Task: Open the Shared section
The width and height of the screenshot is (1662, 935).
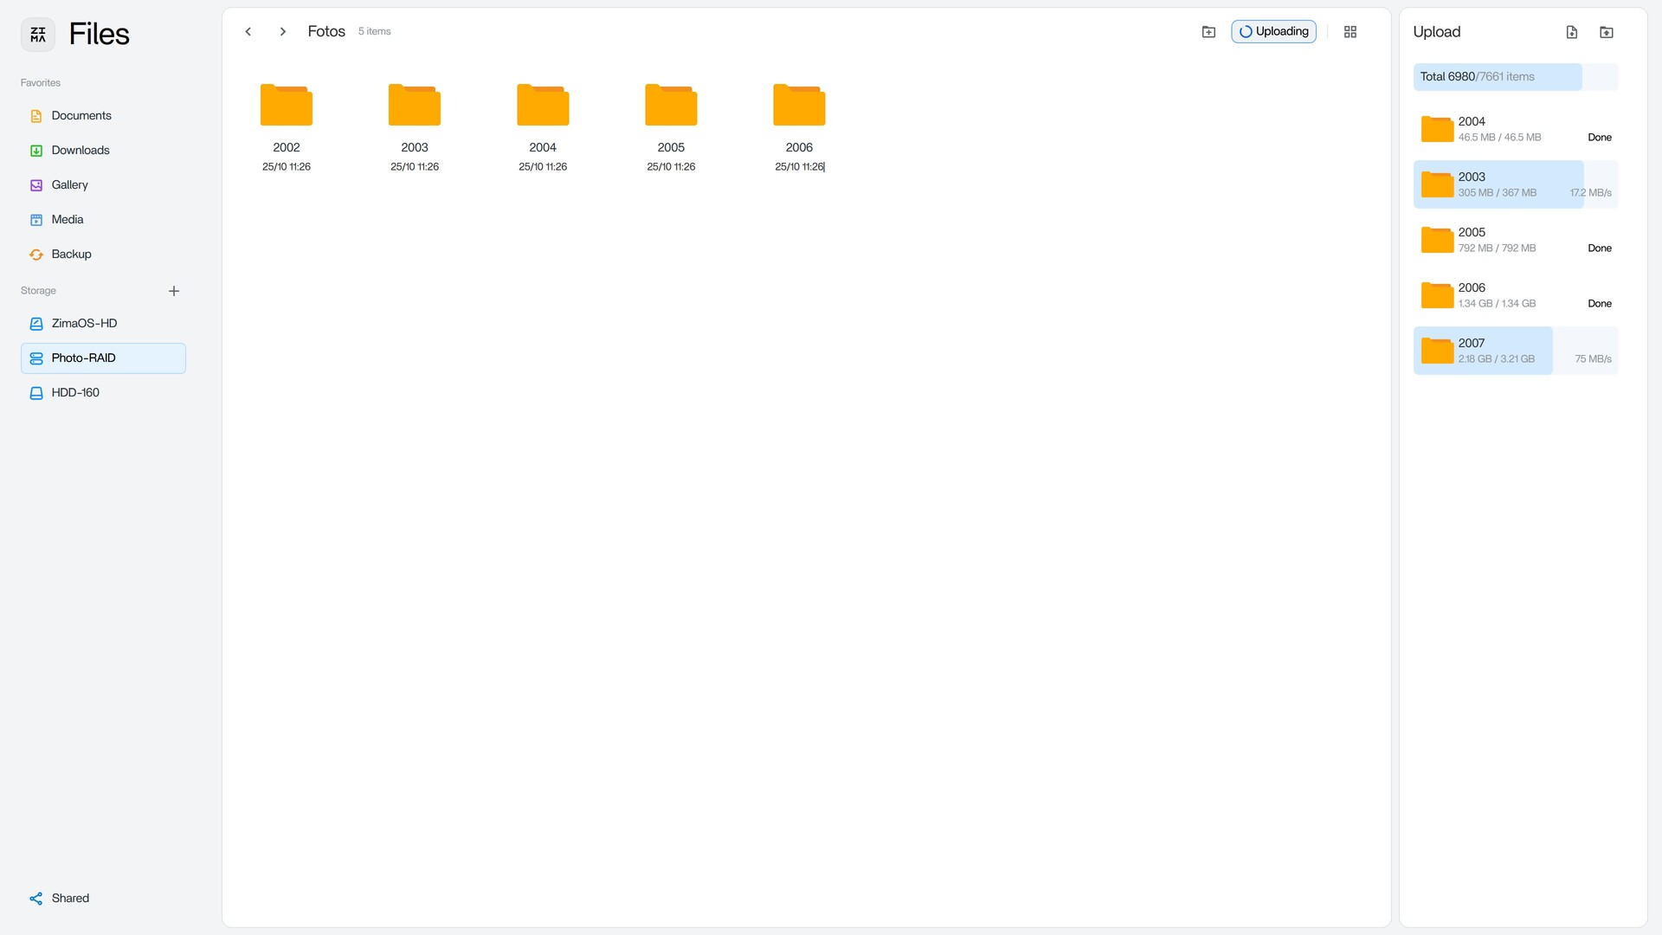Action: tap(69, 899)
